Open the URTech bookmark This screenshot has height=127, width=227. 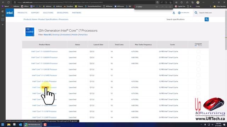tap(25, 6)
